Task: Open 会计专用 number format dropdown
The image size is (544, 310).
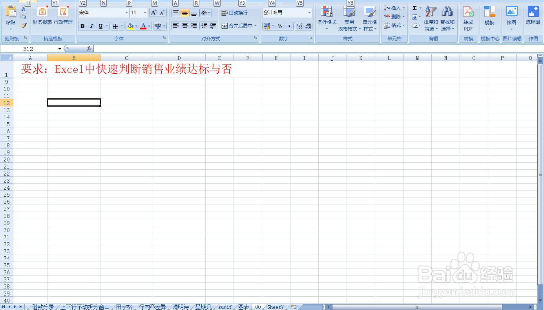Action: click(x=309, y=13)
